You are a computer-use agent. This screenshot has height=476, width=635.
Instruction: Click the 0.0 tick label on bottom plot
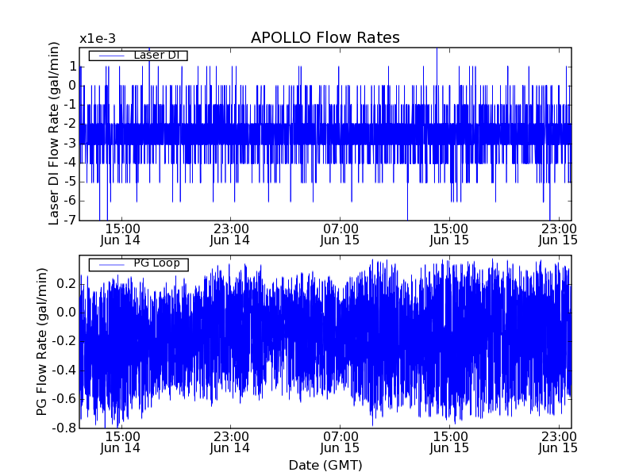[x=67, y=313]
